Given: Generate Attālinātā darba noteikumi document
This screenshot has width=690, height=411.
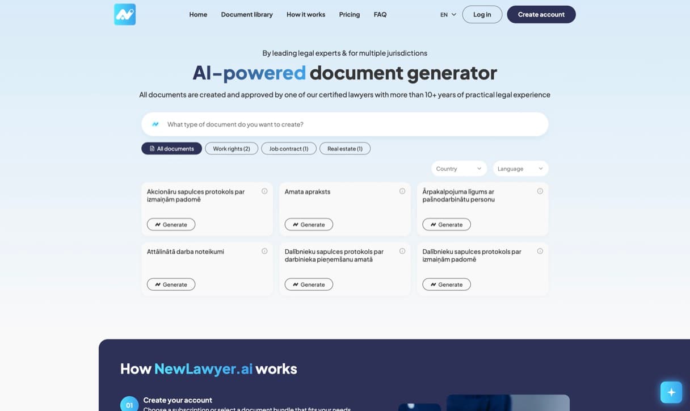Looking at the screenshot, I should (x=171, y=284).
